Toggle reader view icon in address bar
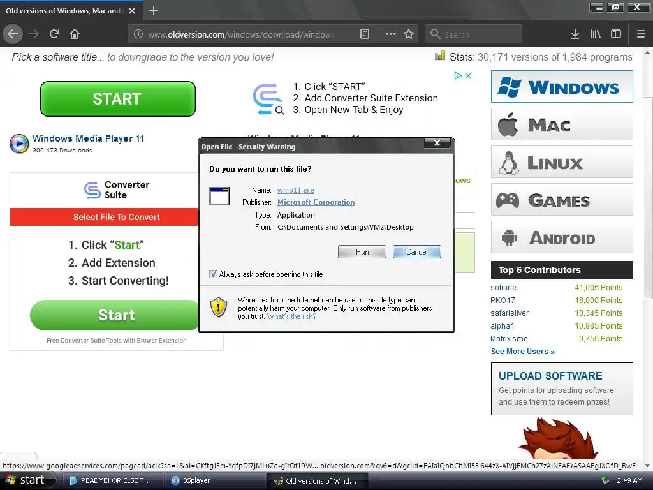The image size is (653, 490). 364,34
